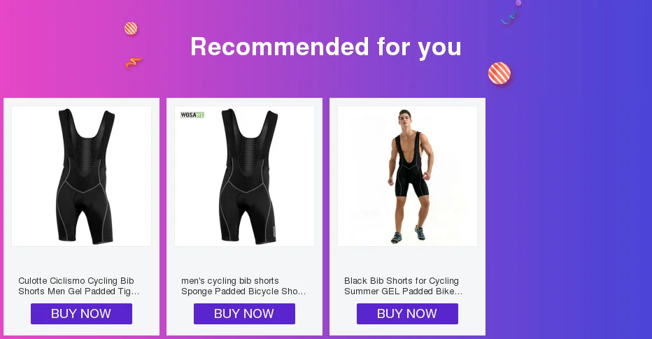The width and height of the screenshot is (652, 339).
Task: Buy the Sponge Padded bicycle shorts now
Action: pos(245,314)
